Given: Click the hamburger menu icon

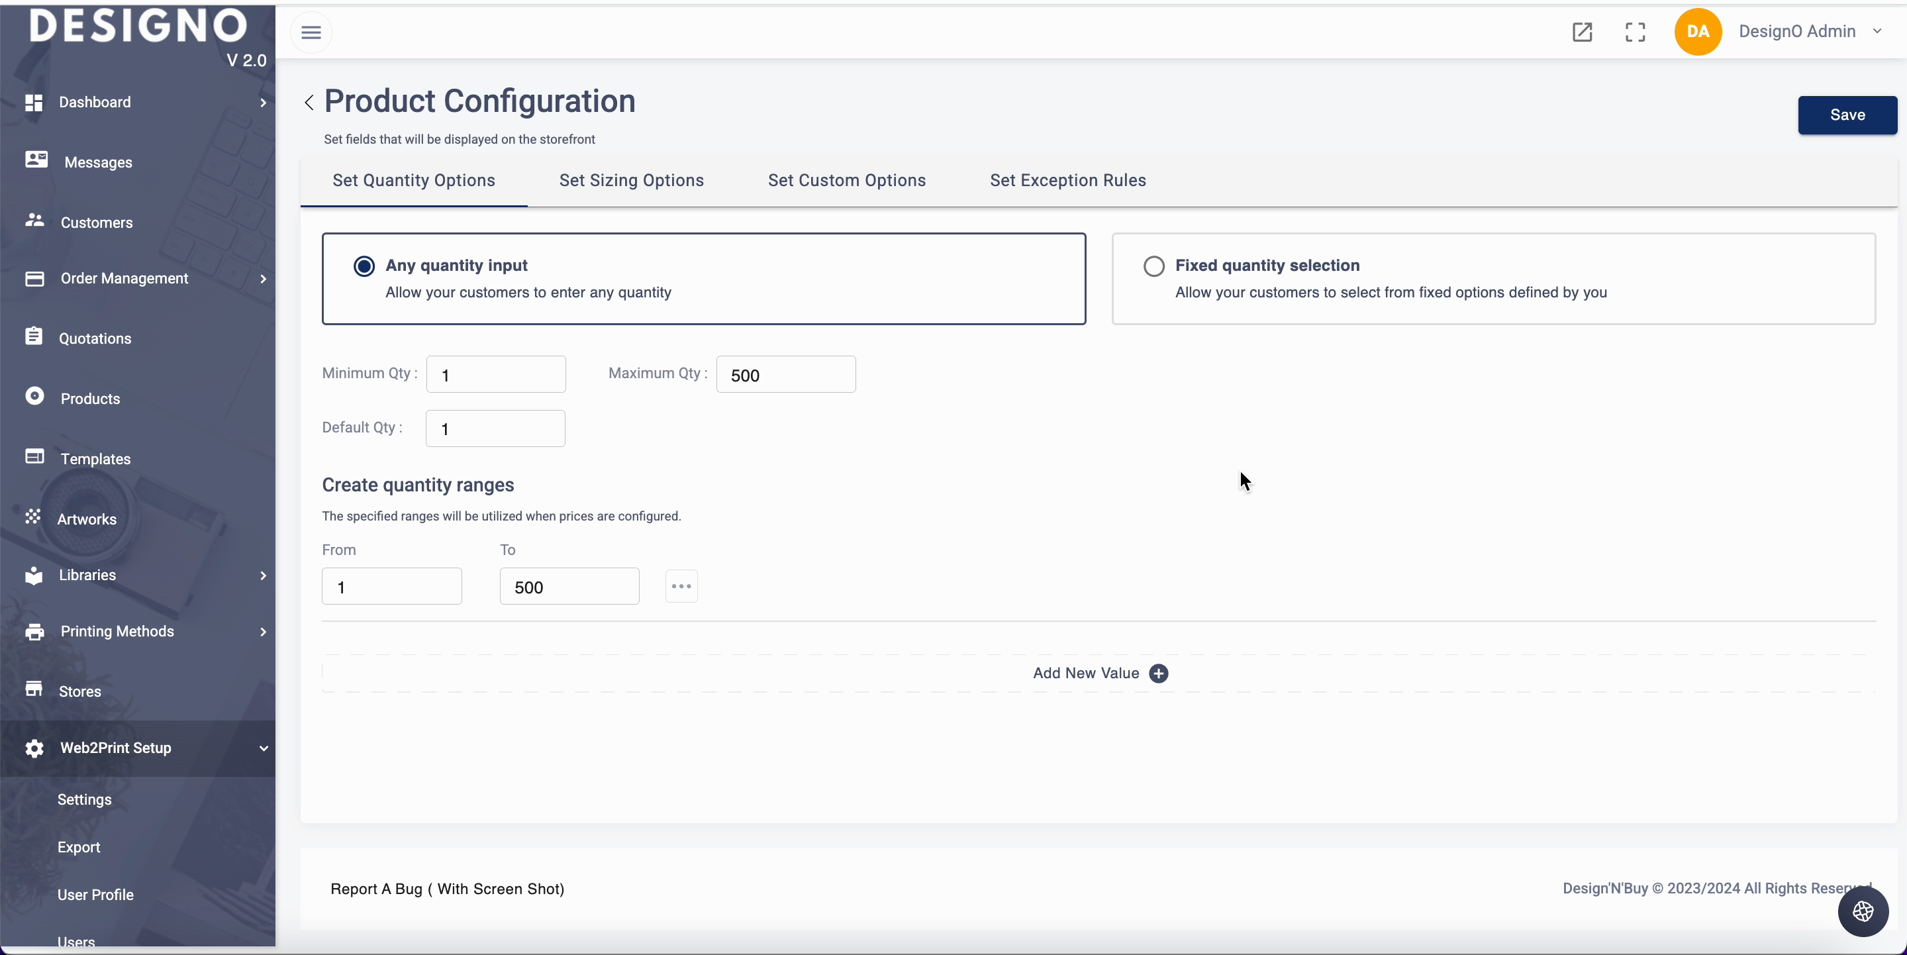Looking at the screenshot, I should click(311, 32).
